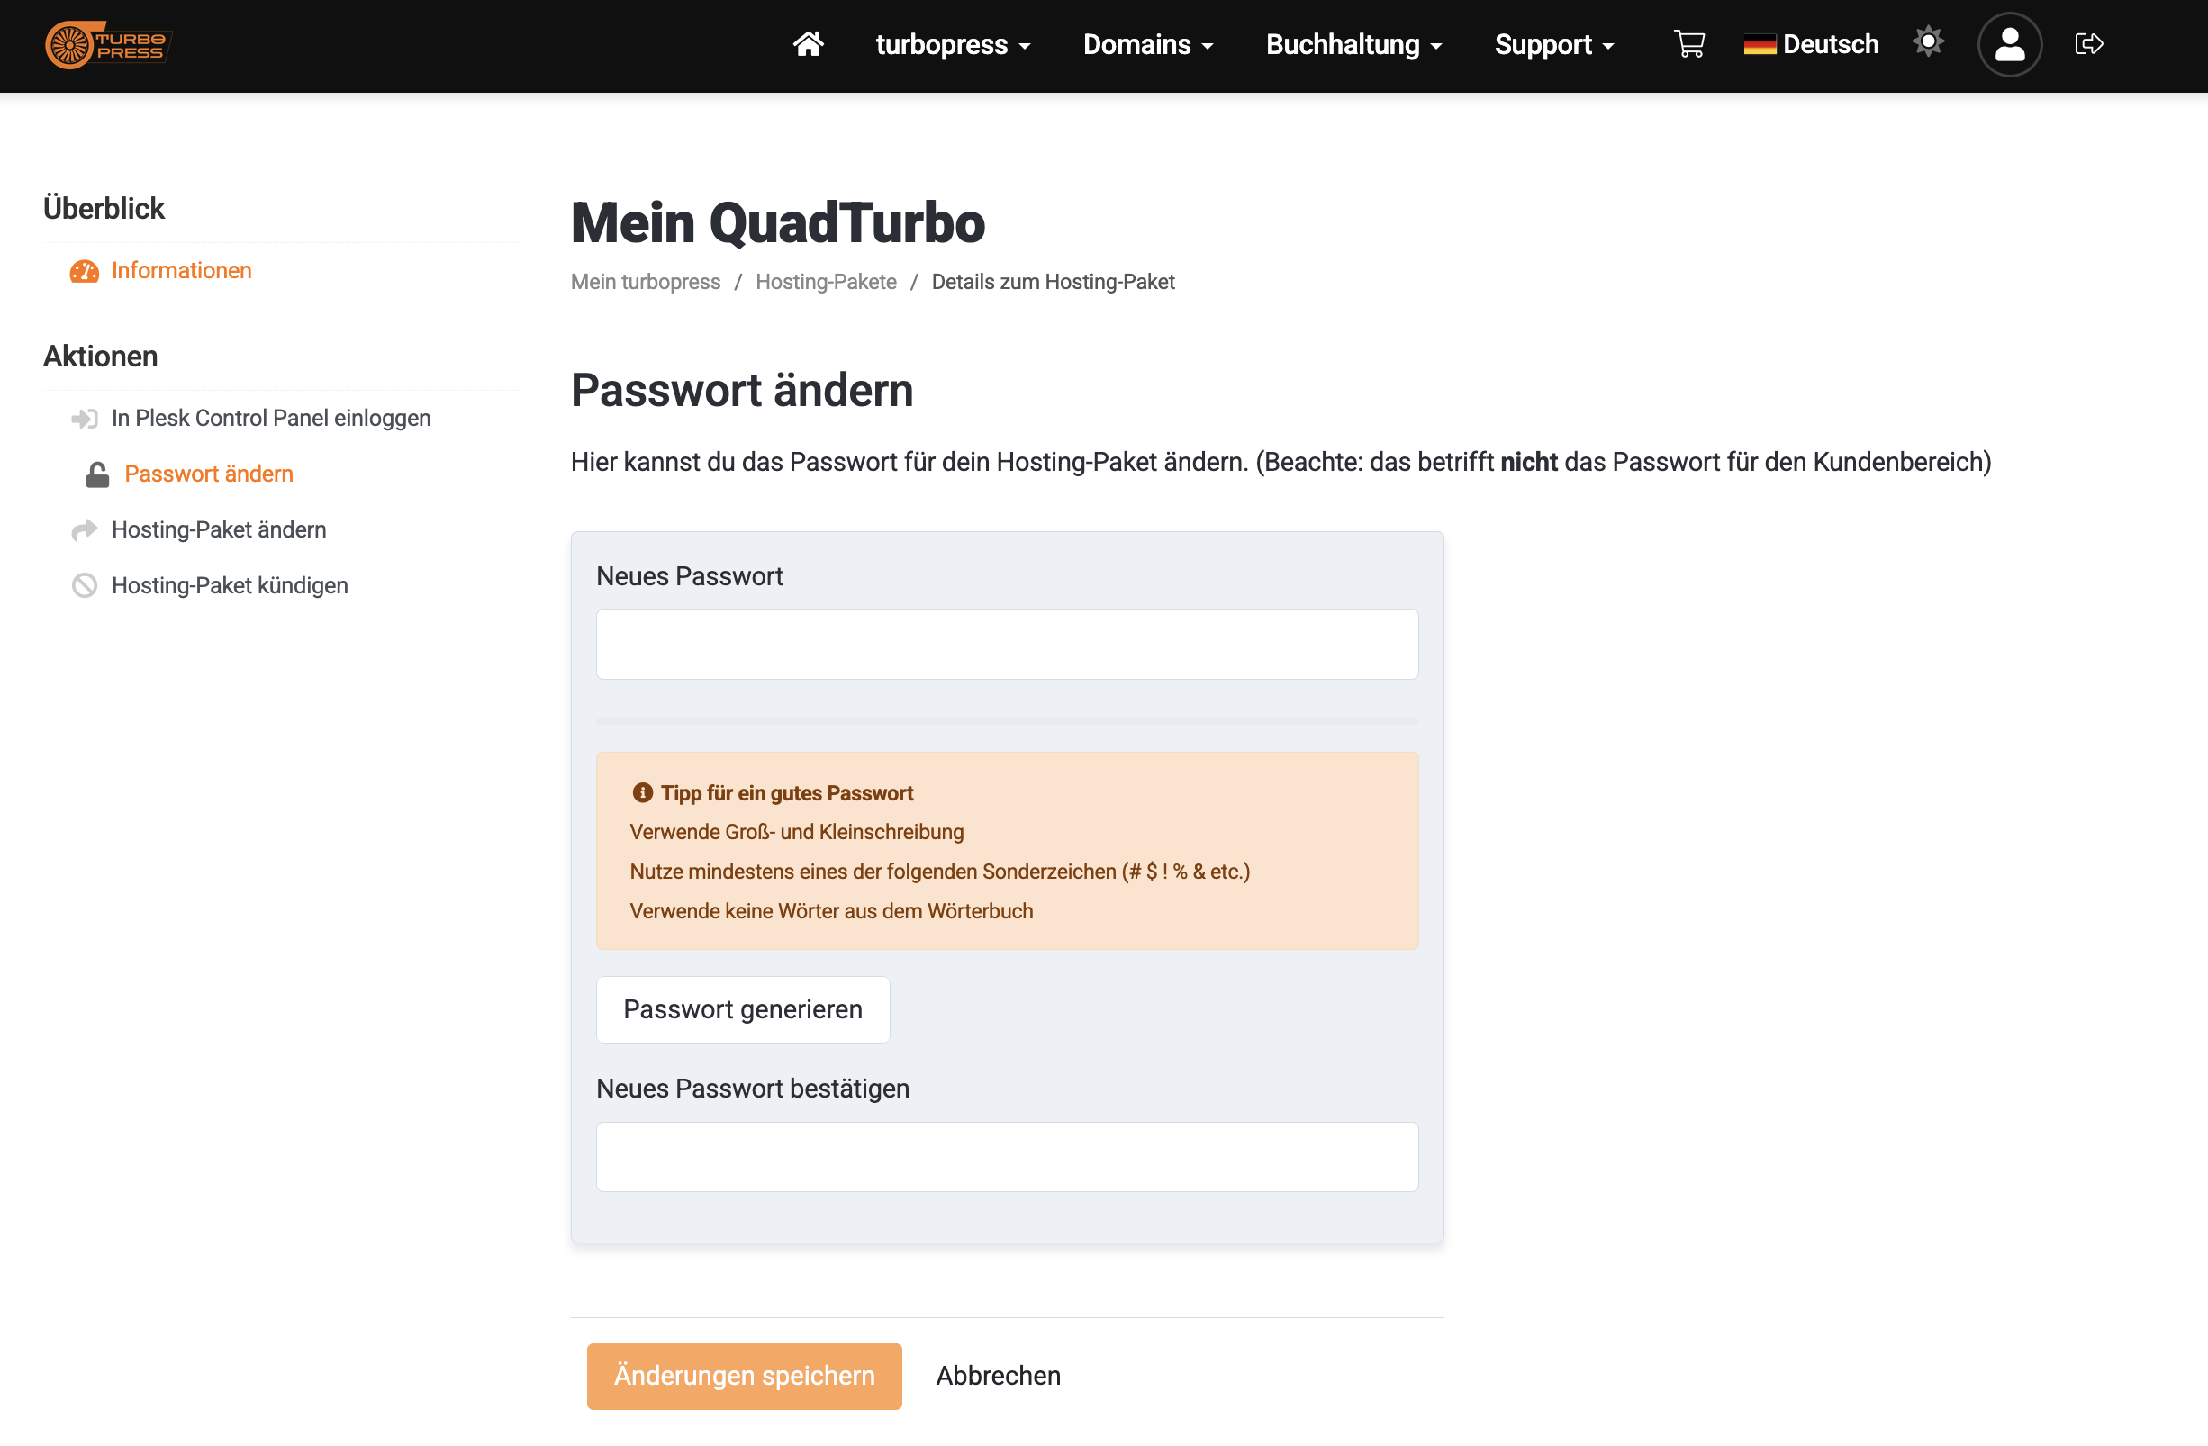Focus the Neues Passwort input field
This screenshot has height=1446, width=2208.
pos(1007,644)
